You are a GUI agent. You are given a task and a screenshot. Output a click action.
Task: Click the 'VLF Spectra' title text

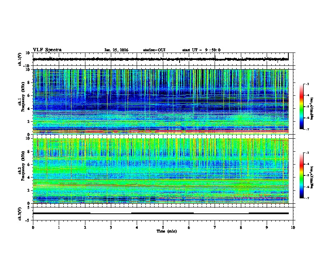47,50
